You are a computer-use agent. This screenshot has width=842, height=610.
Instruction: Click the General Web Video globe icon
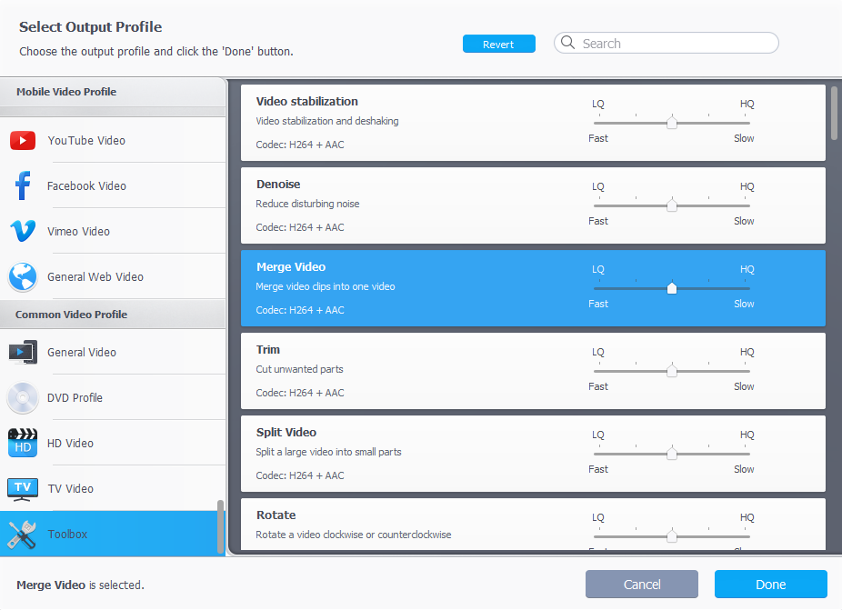tap(23, 276)
